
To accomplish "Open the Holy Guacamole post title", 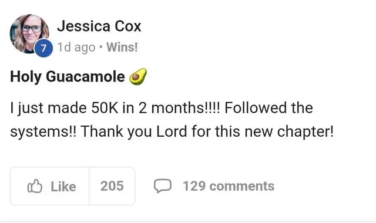I will 68,77.
